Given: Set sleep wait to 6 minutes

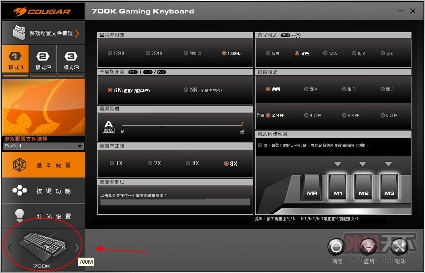Looking at the screenshot, I should [x=351, y=115].
